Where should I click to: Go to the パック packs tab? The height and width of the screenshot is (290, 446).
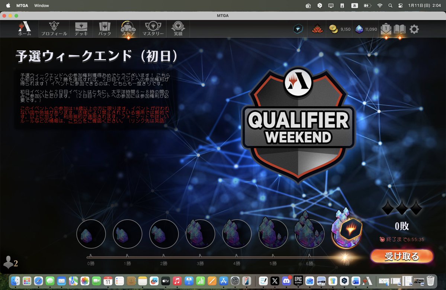click(105, 29)
